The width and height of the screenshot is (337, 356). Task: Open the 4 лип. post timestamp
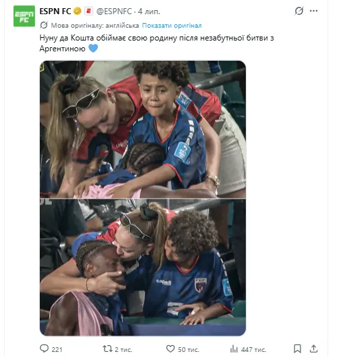tap(149, 11)
